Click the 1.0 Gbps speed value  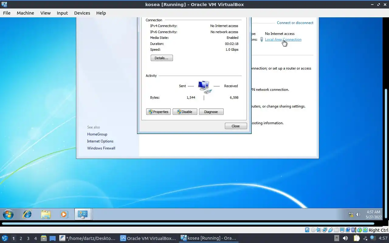pyautogui.click(x=232, y=50)
